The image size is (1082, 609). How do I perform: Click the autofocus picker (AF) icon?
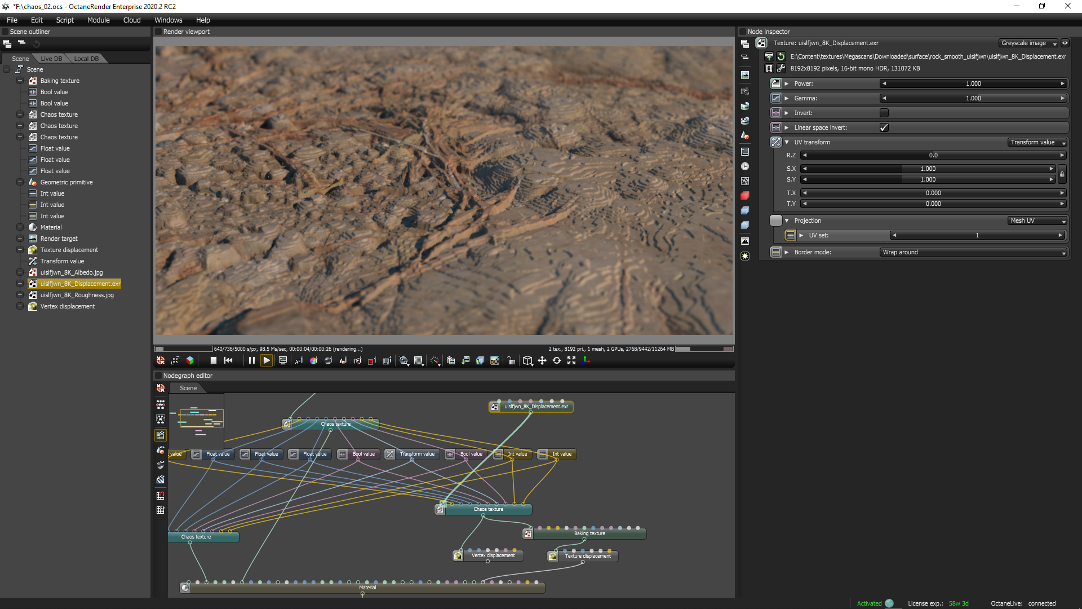[299, 361]
